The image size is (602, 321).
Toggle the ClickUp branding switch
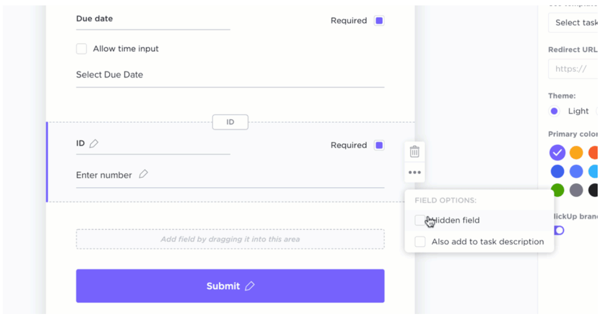point(559,231)
